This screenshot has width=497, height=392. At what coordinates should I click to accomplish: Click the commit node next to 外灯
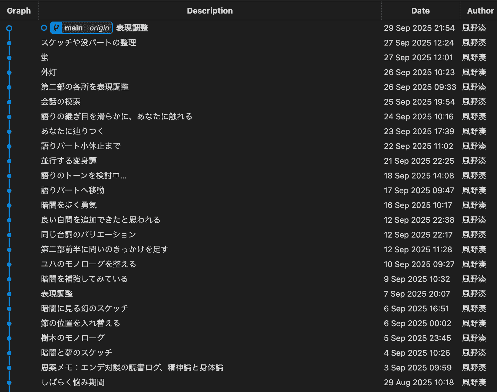pyautogui.click(x=9, y=72)
